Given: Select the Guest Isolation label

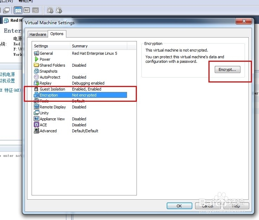Looking at the screenshot, I should [52, 89].
